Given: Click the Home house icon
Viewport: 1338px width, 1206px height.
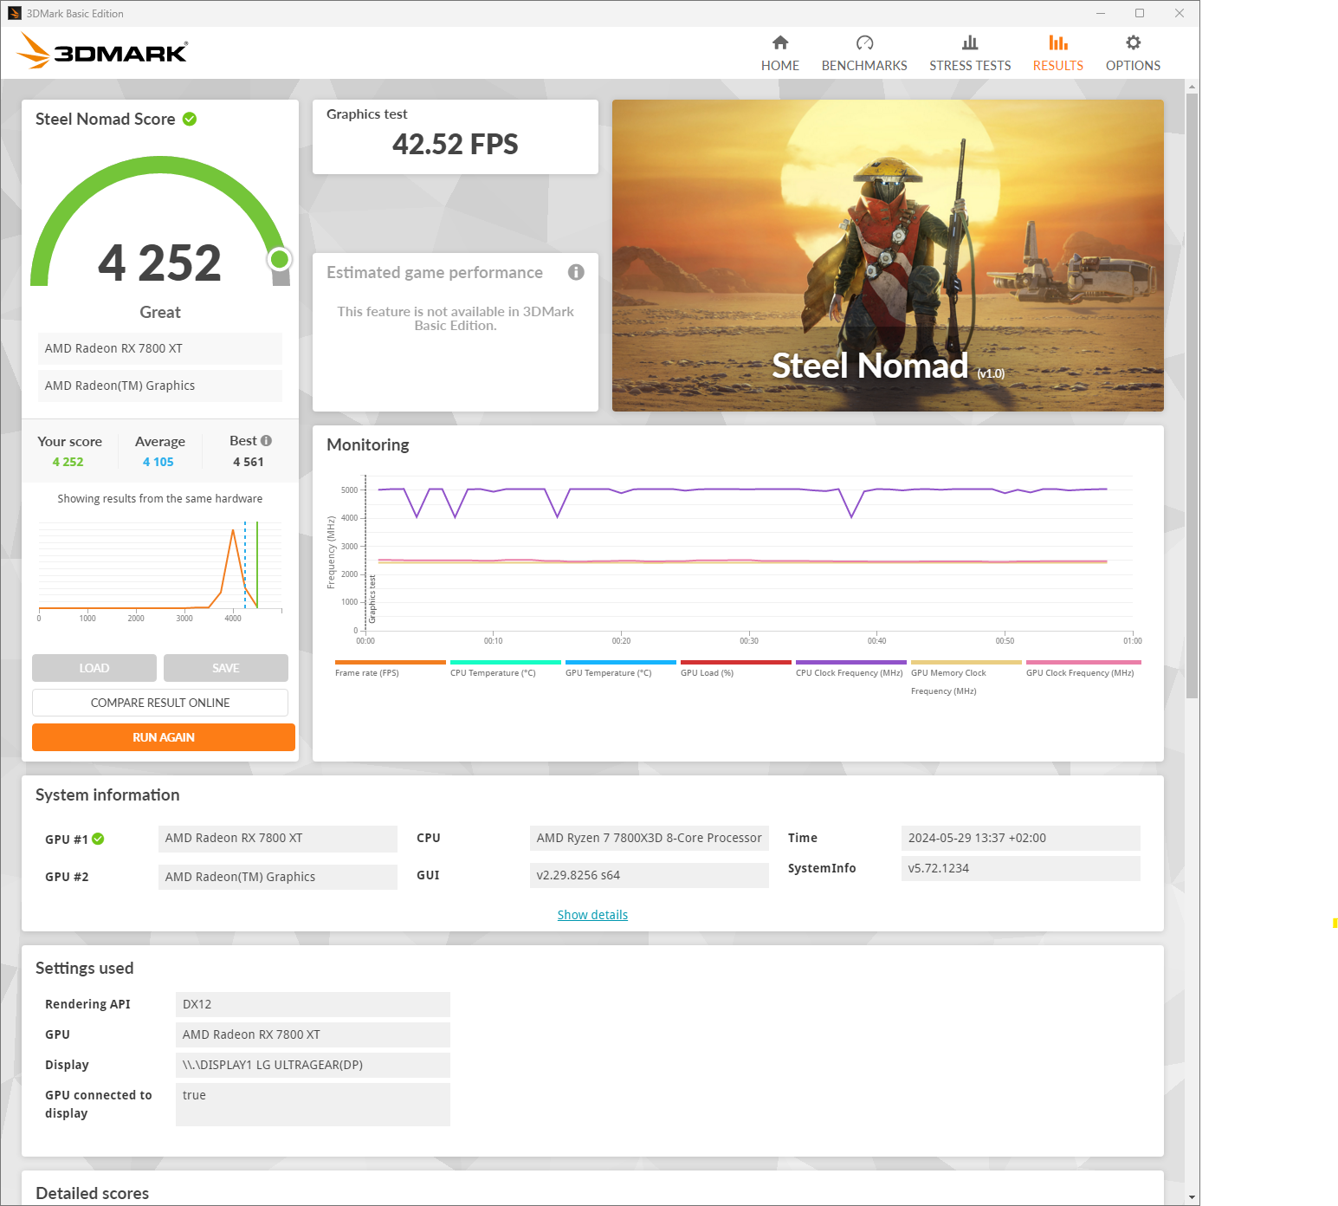Looking at the screenshot, I should pyautogui.click(x=780, y=42).
